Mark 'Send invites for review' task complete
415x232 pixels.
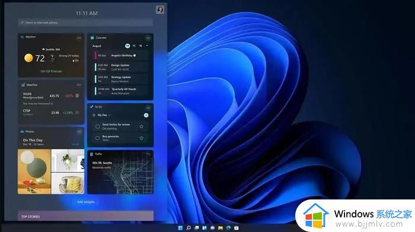[97, 127]
